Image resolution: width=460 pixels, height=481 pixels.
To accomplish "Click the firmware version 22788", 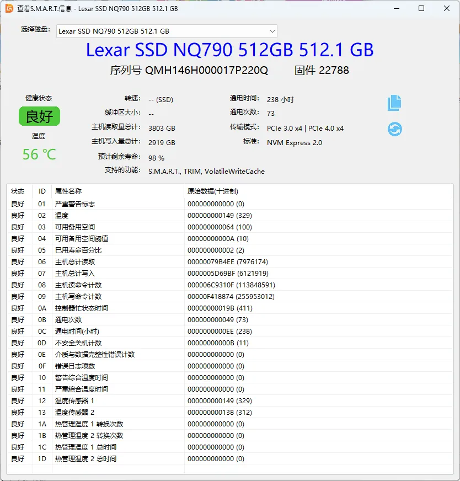I will (334, 70).
